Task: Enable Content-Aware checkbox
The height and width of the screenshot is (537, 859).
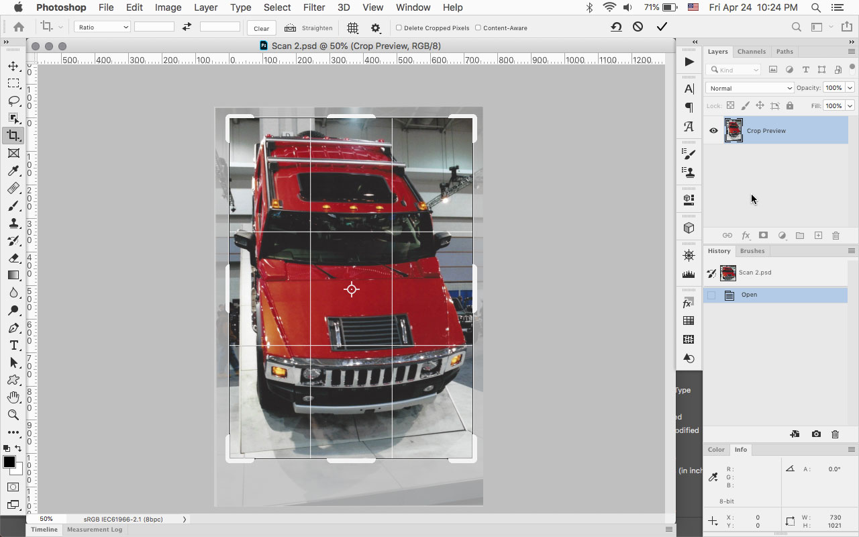Action: point(478,28)
